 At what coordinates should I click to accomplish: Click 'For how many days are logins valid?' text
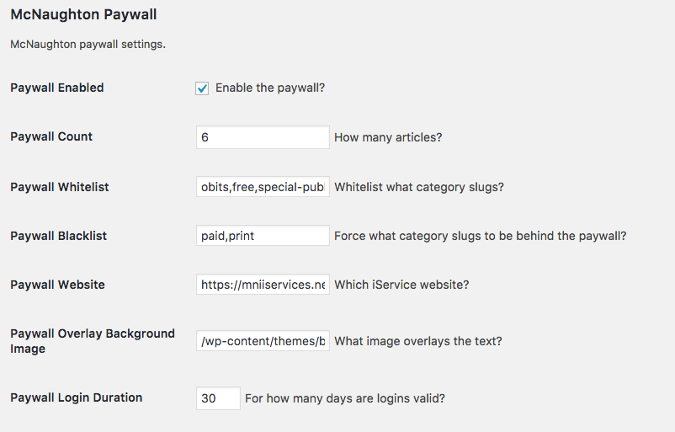tap(345, 398)
